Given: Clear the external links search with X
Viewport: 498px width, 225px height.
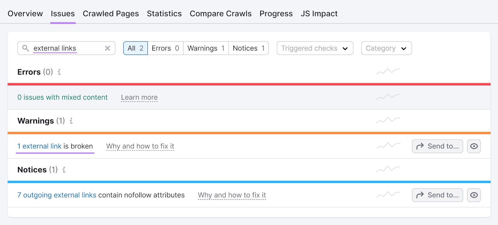Looking at the screenshot, I should (x=107, y=48).
